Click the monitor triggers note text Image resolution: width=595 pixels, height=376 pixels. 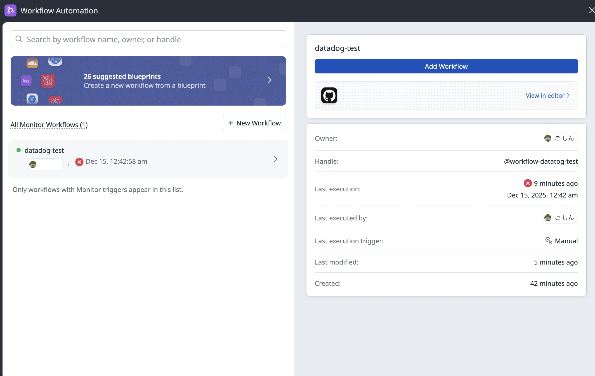pyautogui.click(x=98, y=190)
